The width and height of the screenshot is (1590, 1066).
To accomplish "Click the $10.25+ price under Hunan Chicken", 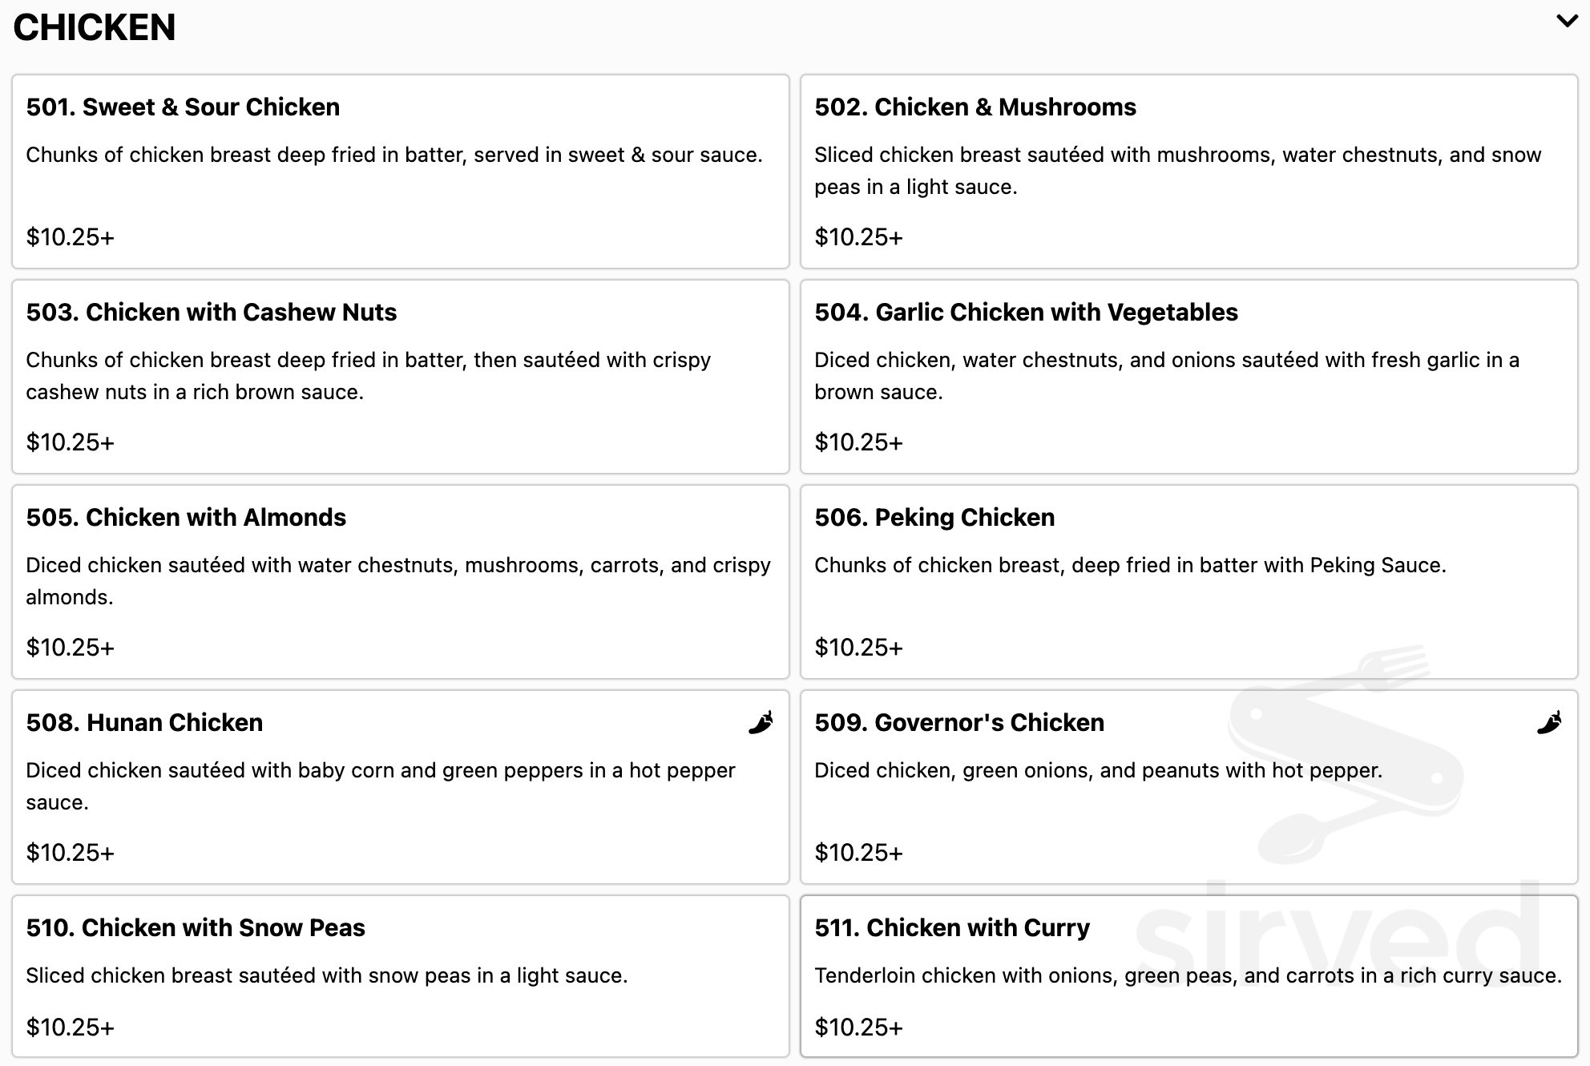I will (71, 852).
